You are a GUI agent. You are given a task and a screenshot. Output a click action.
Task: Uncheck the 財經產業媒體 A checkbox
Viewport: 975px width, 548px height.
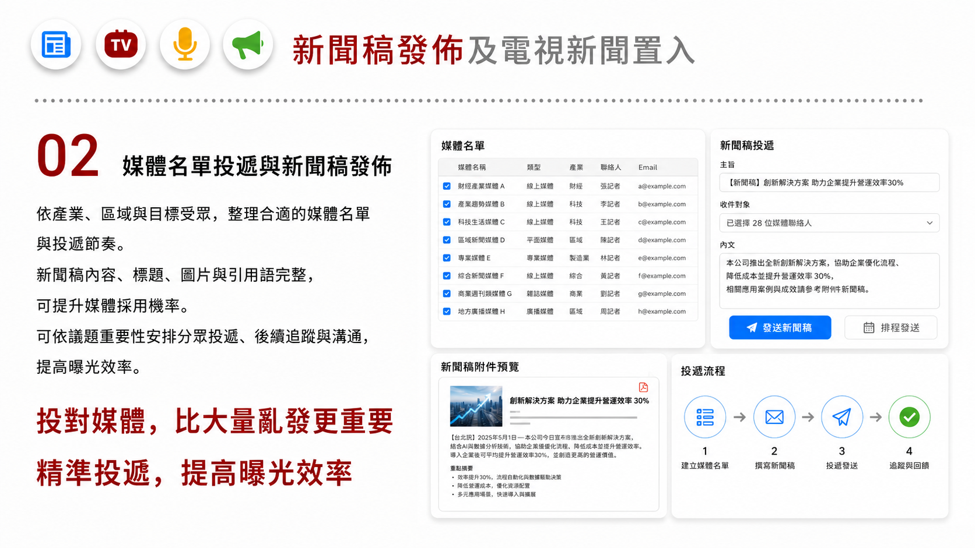[x=447, y=186]
